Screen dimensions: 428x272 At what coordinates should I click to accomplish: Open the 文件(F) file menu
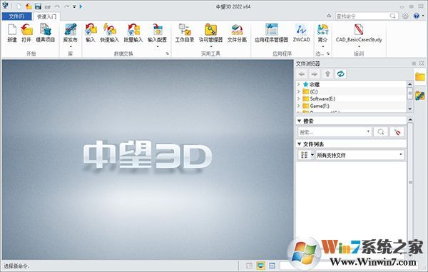16,16
